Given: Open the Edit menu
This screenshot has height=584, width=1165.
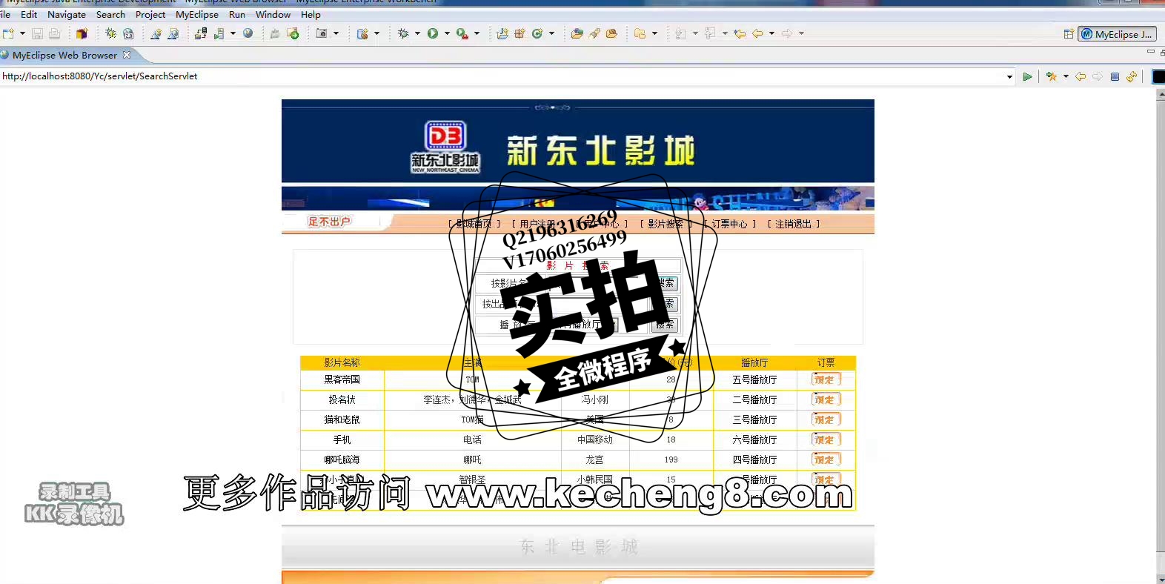Looking at the screenshot, I should [x=29, y=14].
